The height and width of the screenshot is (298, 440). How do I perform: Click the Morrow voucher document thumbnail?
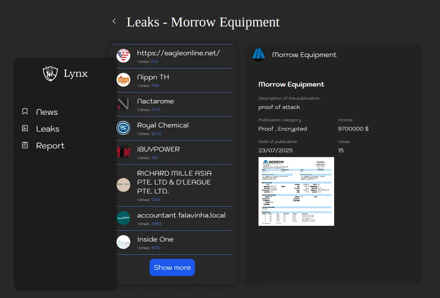point(296,191)
